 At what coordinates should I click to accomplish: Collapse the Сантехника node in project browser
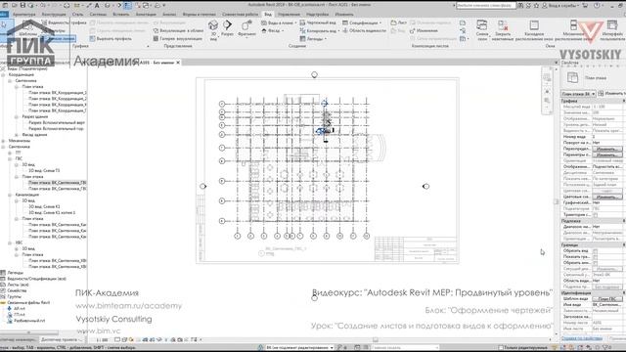[3, 147]
